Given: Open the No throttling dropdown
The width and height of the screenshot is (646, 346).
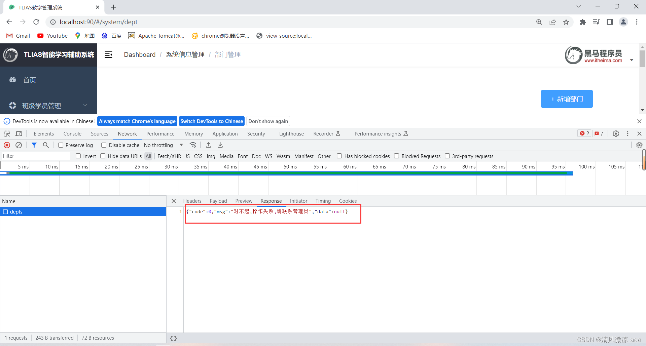Looking at the screenshot, I should (x=164, y=145).
